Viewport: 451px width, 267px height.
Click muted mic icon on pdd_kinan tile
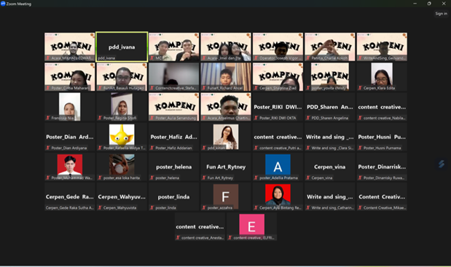pyautogui.click(x=204, y=148)
